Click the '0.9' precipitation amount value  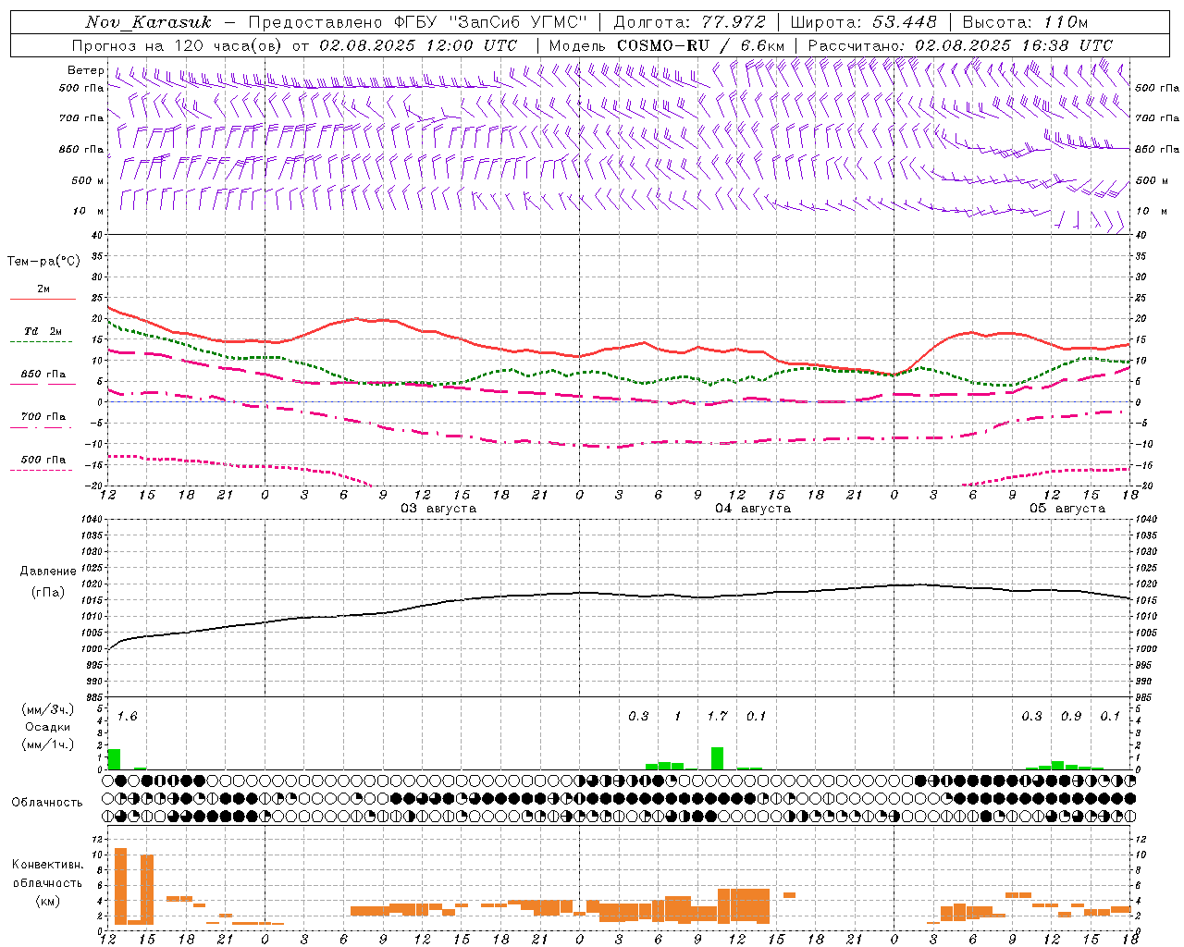coord(1071,716)
